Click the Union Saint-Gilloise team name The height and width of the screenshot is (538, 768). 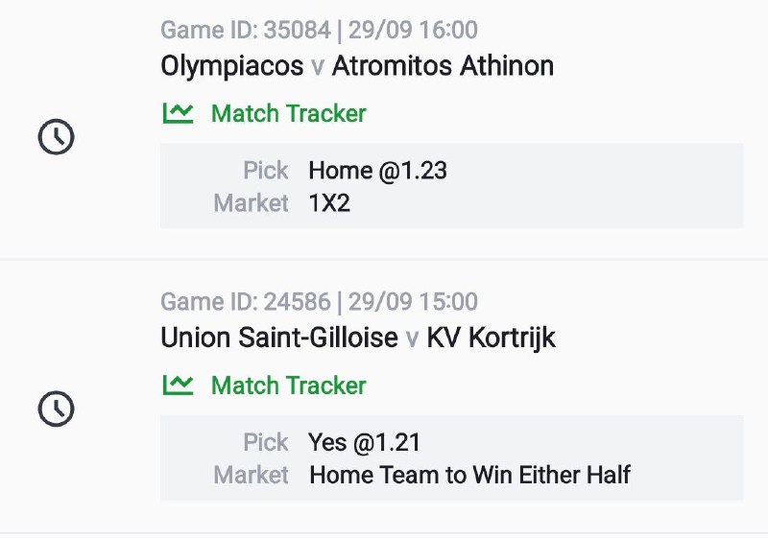tap(279, 339)
